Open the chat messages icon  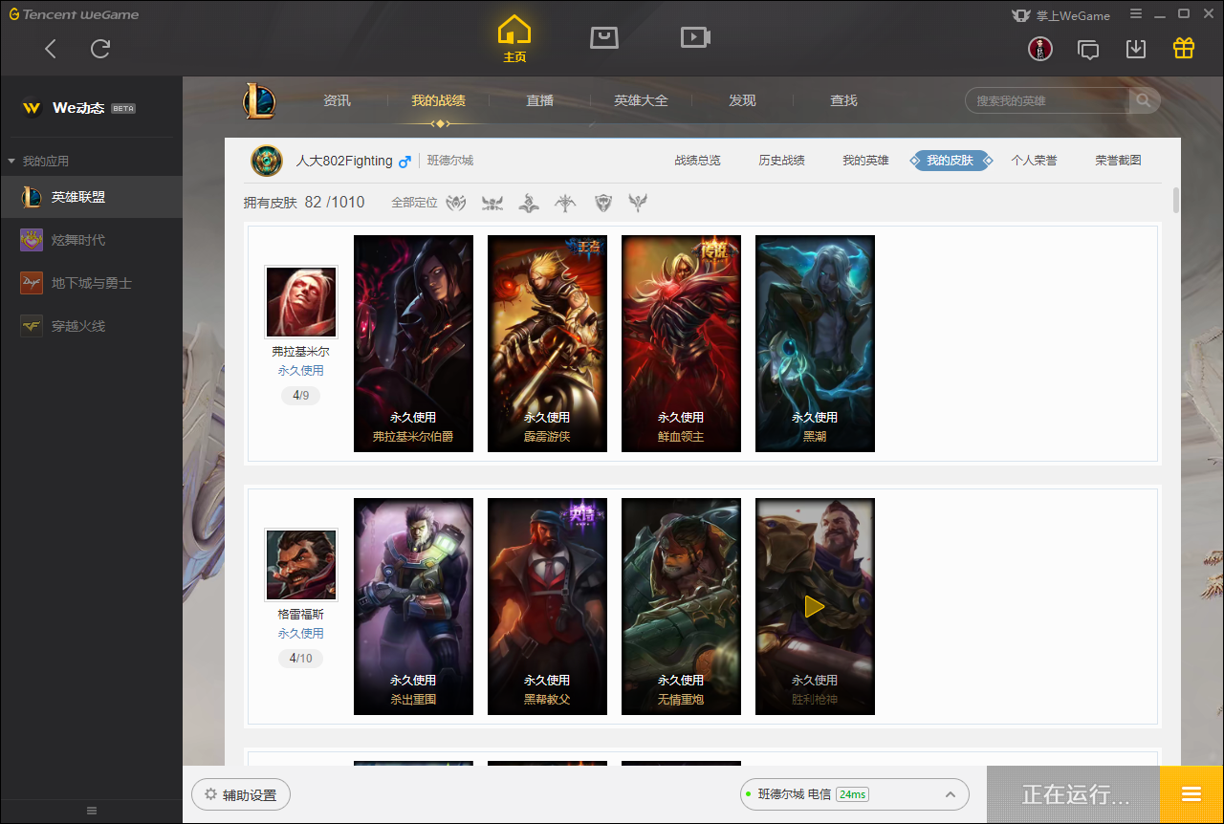[x=1088, y=49]
